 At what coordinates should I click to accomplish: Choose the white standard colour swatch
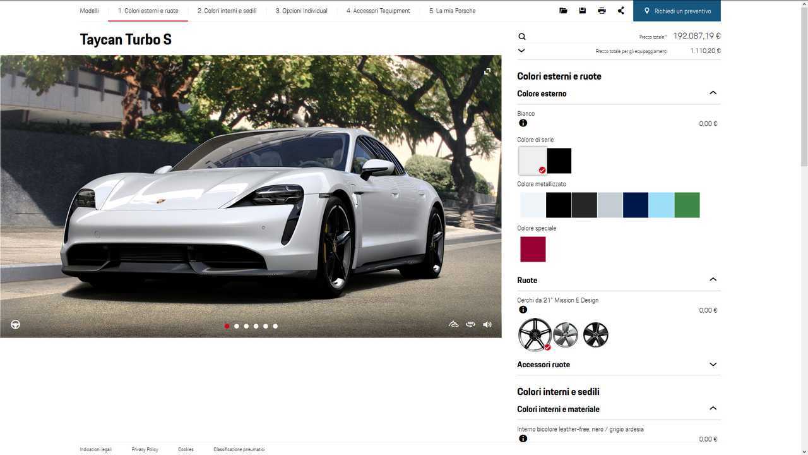533,161
